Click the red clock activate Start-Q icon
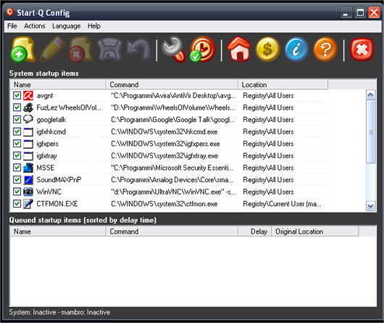 (203, 49)
